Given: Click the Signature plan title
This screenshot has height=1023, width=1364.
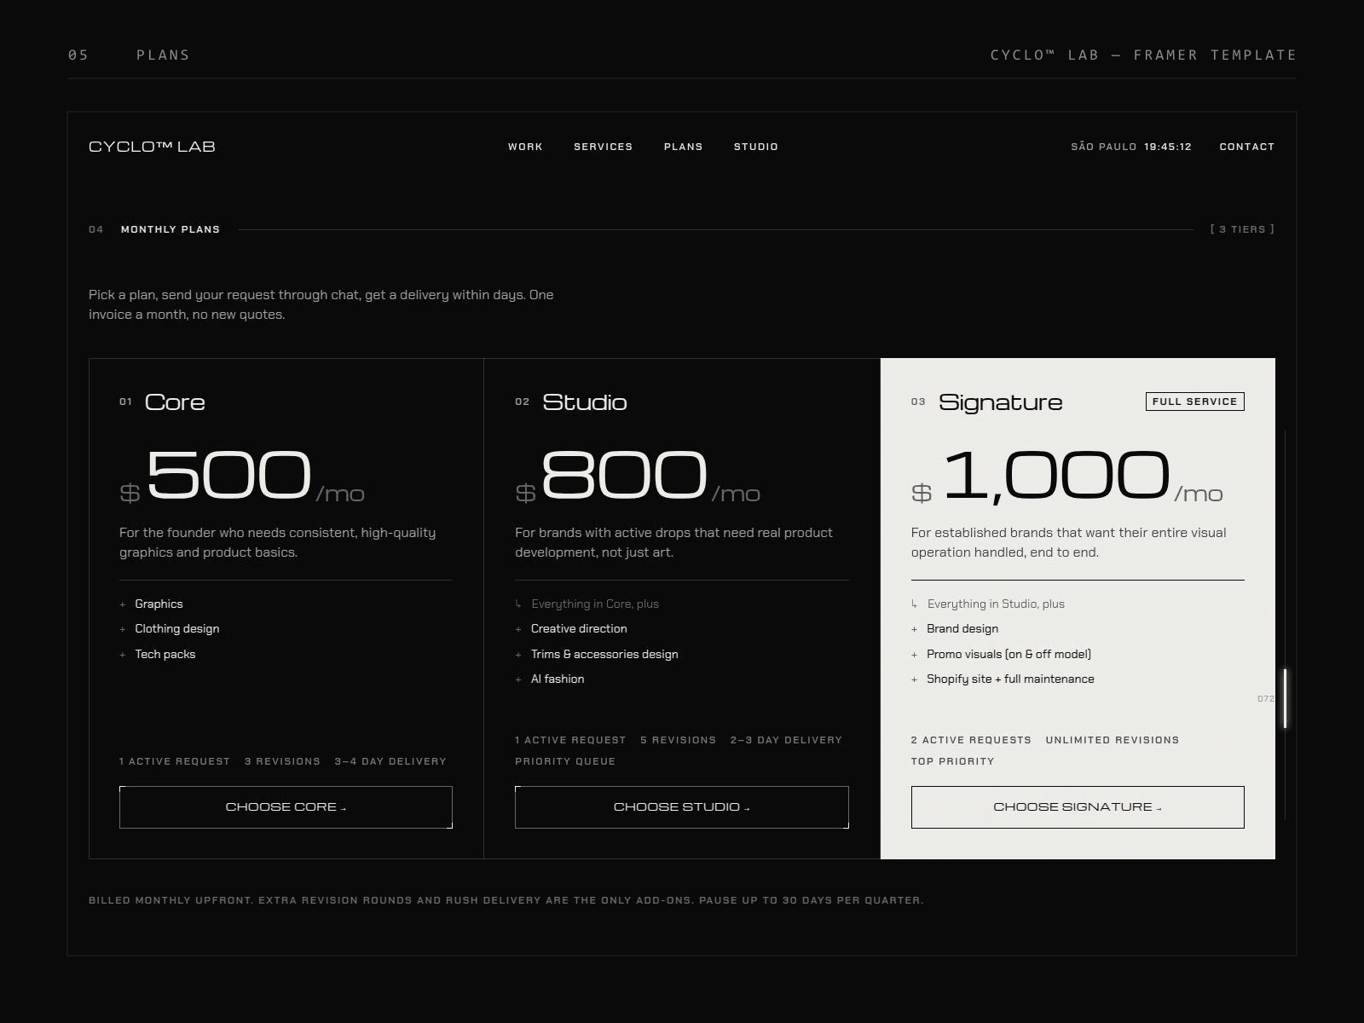Looking at the screenshot, I should pos(1001,402).
